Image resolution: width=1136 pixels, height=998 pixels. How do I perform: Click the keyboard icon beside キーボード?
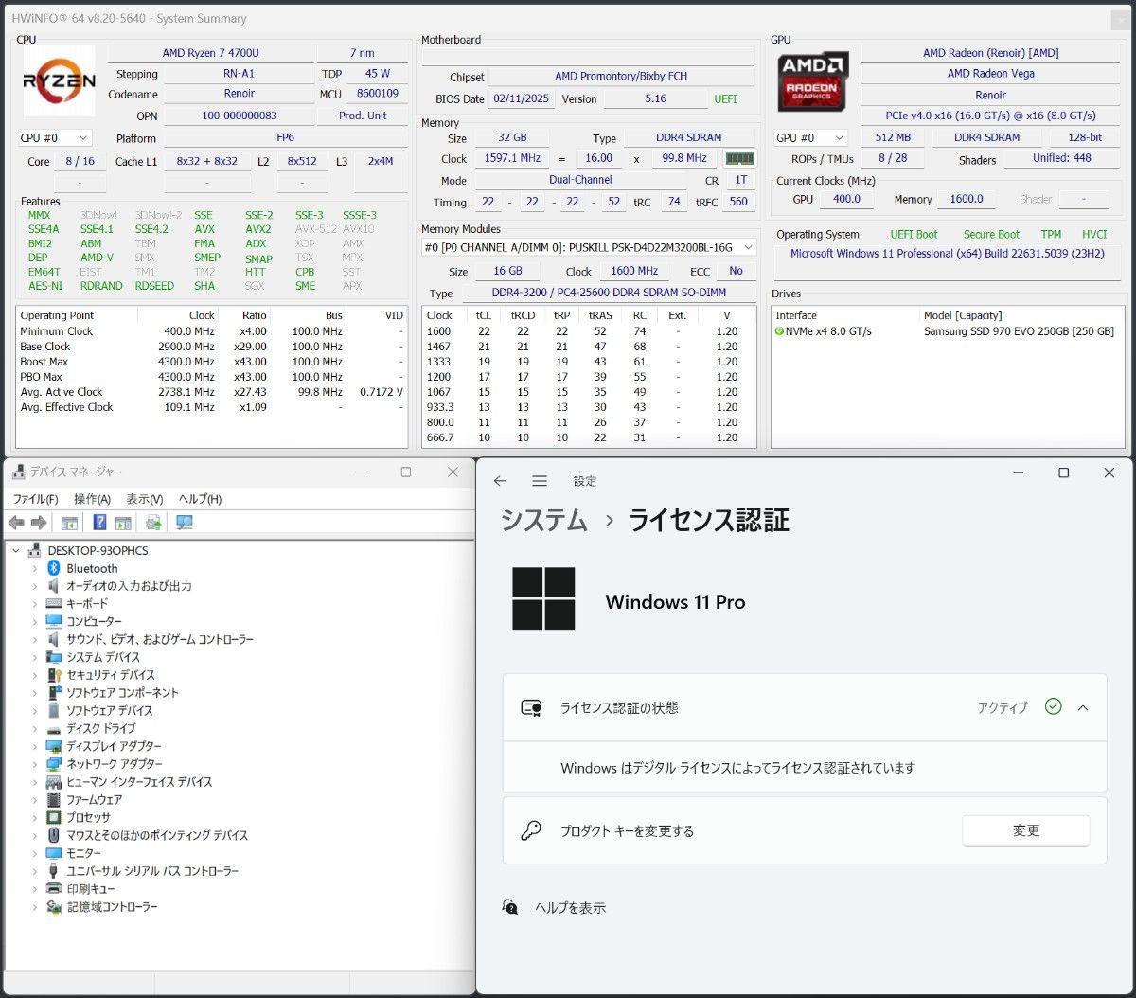pos(54,604)
